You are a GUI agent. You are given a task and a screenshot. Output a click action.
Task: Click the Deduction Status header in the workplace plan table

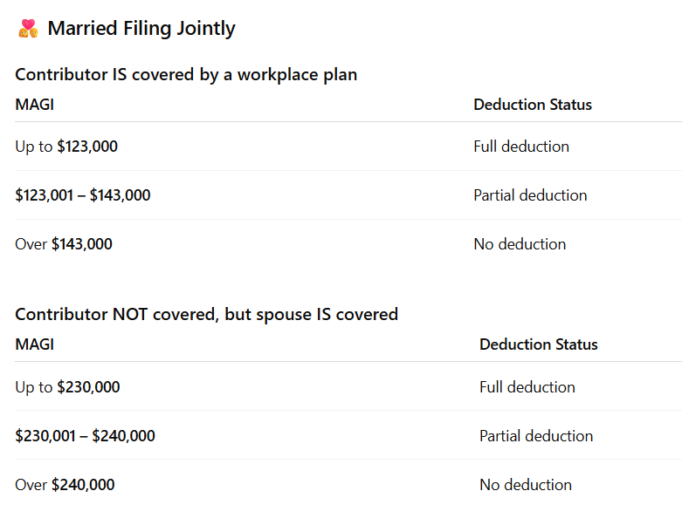(x=533, y=105)
